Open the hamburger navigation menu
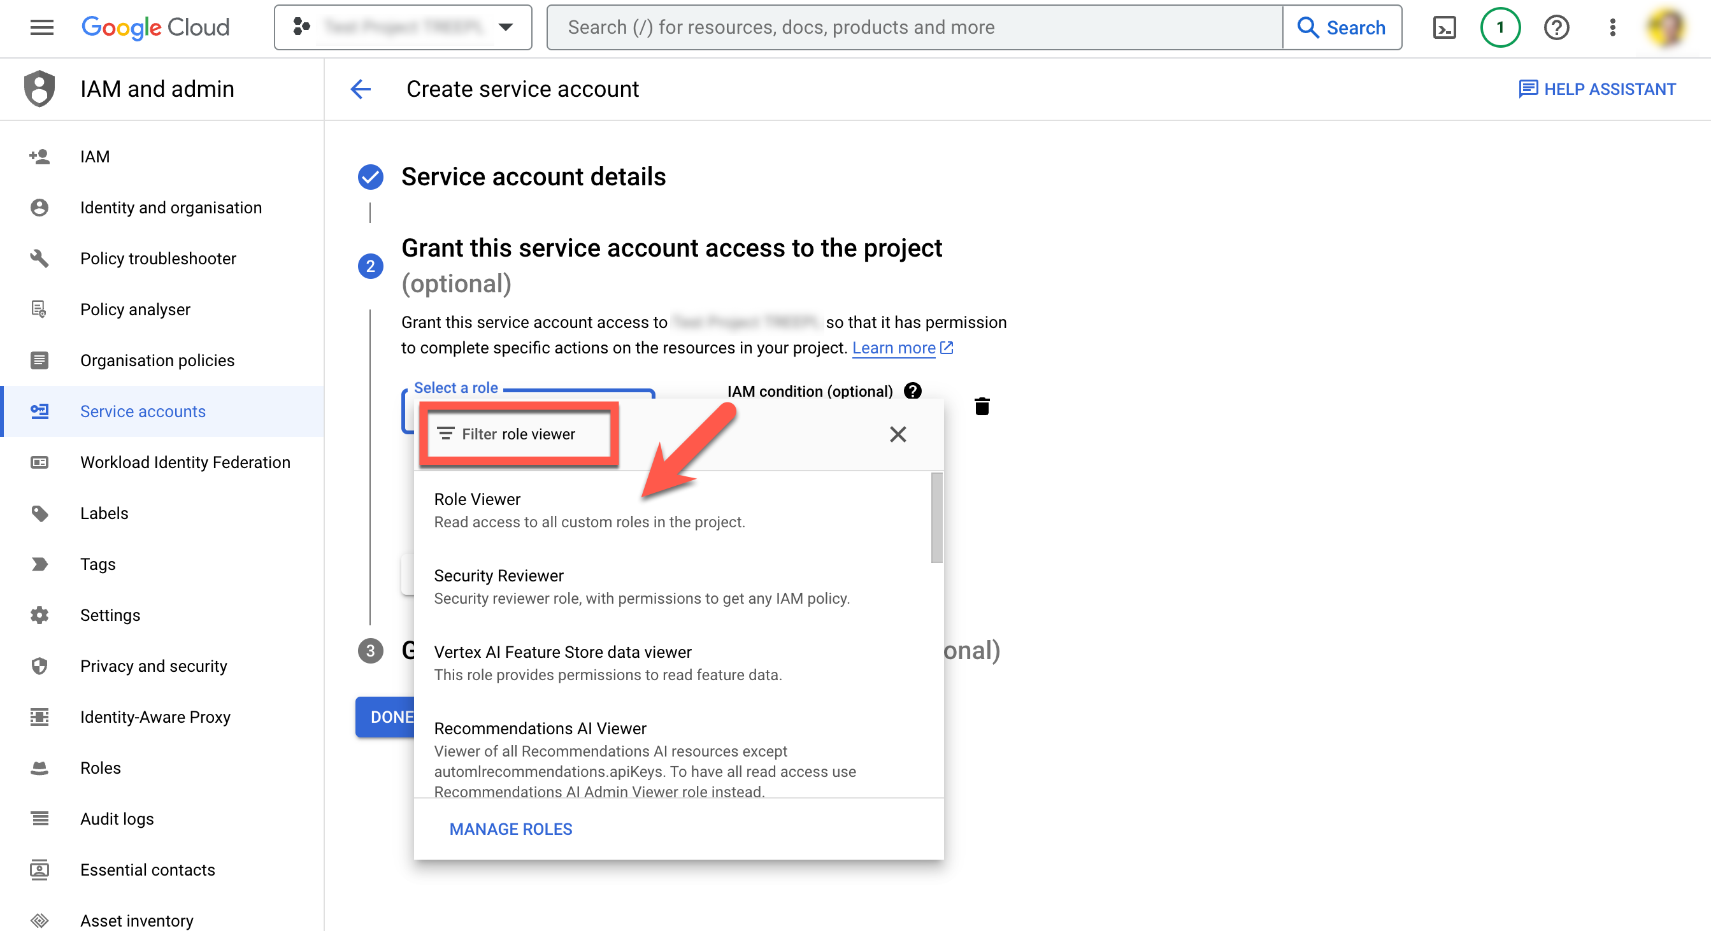 (42, 27)
